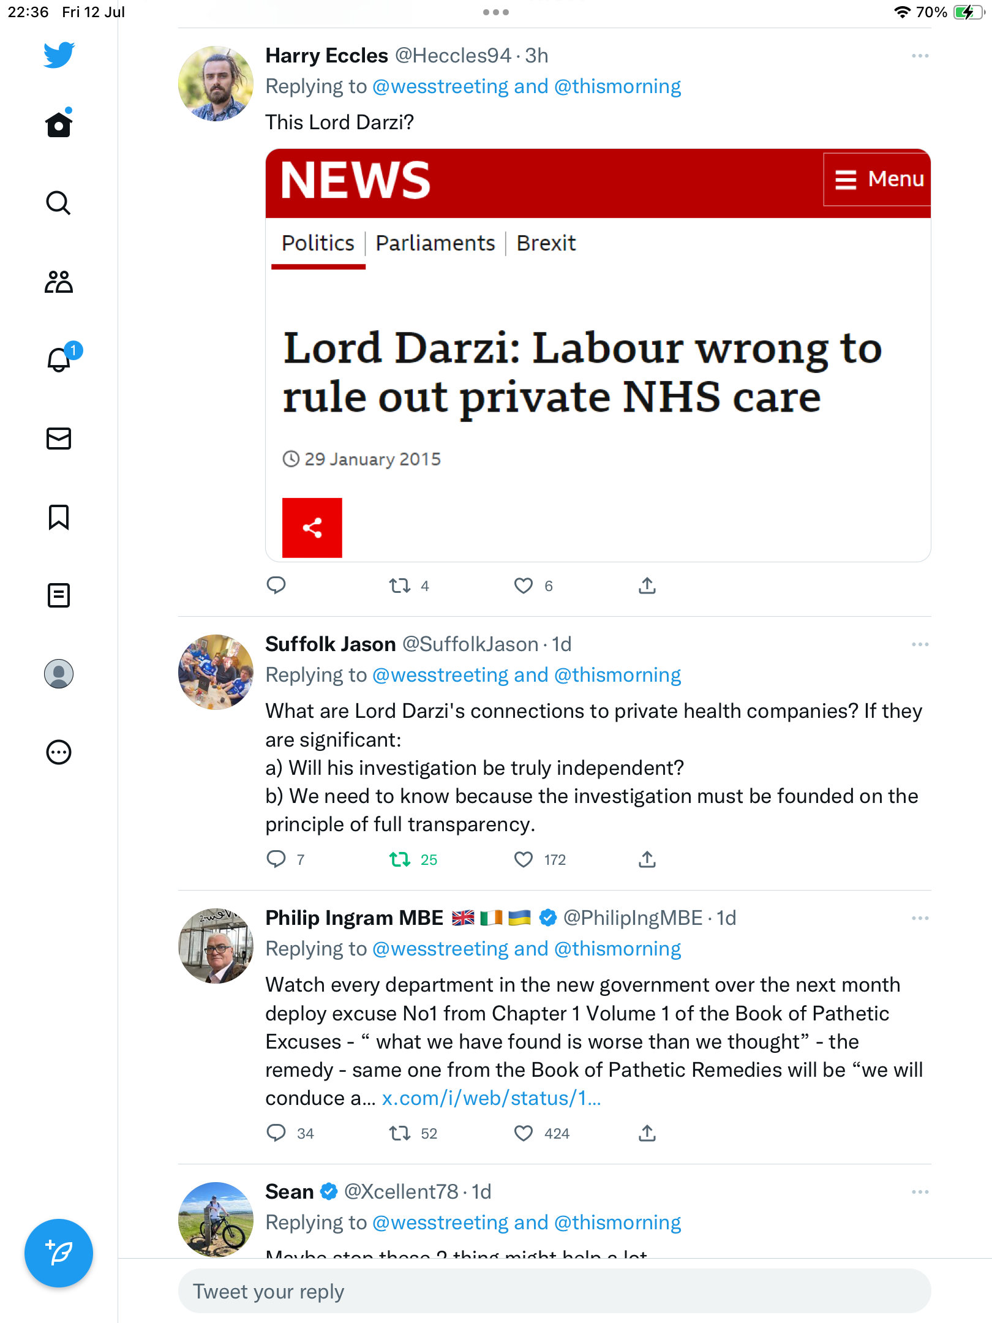This screenshot has height=1323, width=992.
Task: Open the direct messages envelope
Action: (59, 439)
